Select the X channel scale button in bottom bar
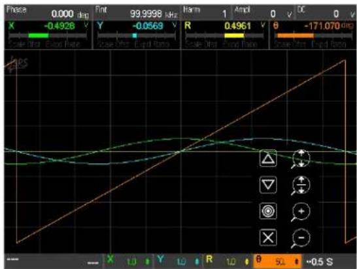This screenshot has width=357, height=269. click(x=129, y=261)
